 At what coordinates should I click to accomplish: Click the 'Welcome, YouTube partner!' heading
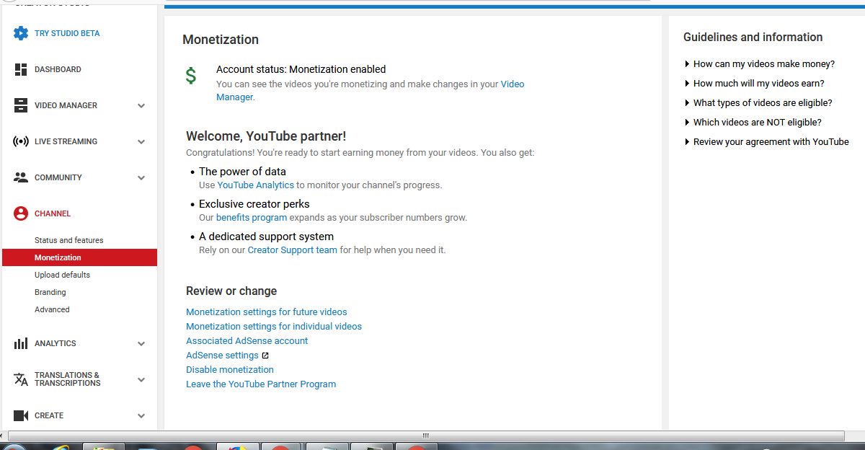(266, 136)
